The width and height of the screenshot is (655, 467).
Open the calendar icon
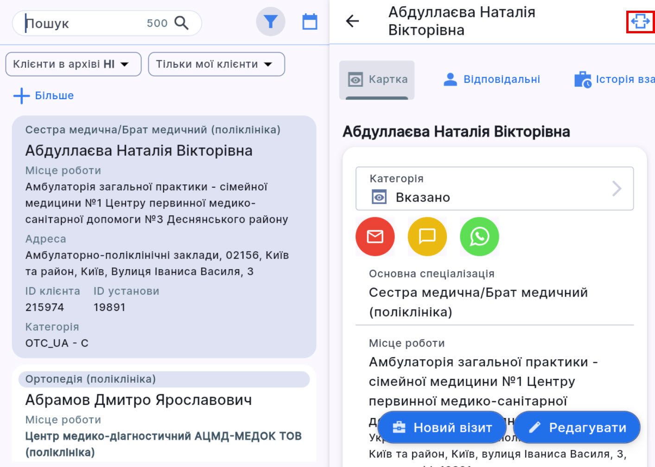pyautogui.click(x=310, y=22)
